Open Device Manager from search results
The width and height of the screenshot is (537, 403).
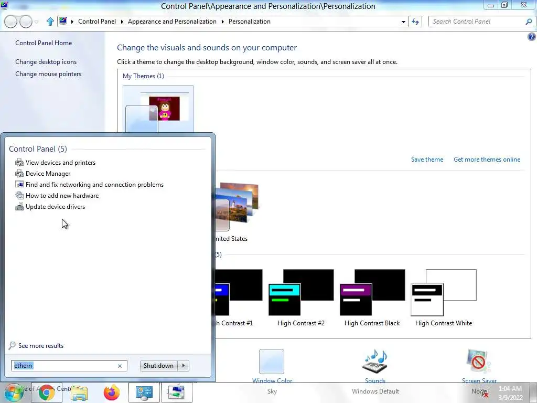[48, 173]
